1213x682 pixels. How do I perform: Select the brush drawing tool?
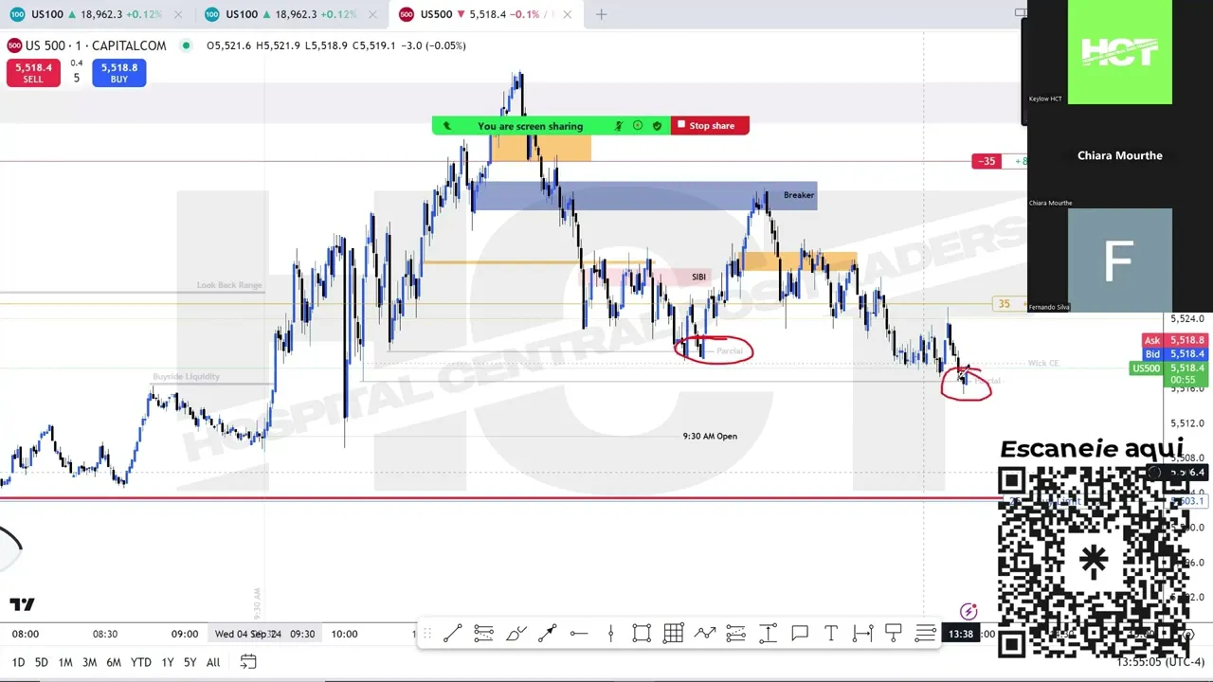coord(516,634)
